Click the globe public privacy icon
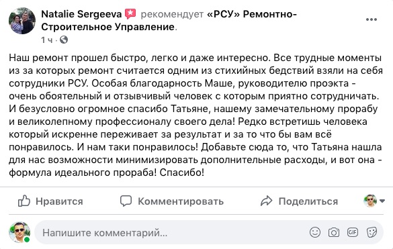This screenshot has height=249, width=393. click(64, 40)
